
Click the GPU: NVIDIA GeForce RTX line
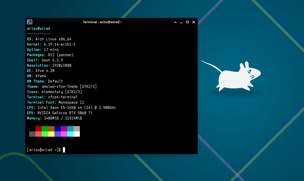tap(60, 113)
